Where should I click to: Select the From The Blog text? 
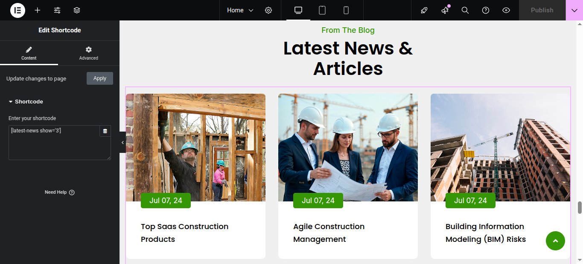[x=348, y=30]
